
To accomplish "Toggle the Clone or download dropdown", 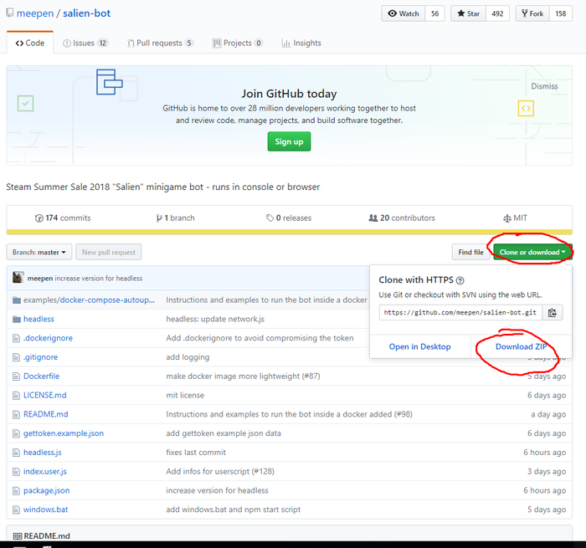I will (532, 252).
